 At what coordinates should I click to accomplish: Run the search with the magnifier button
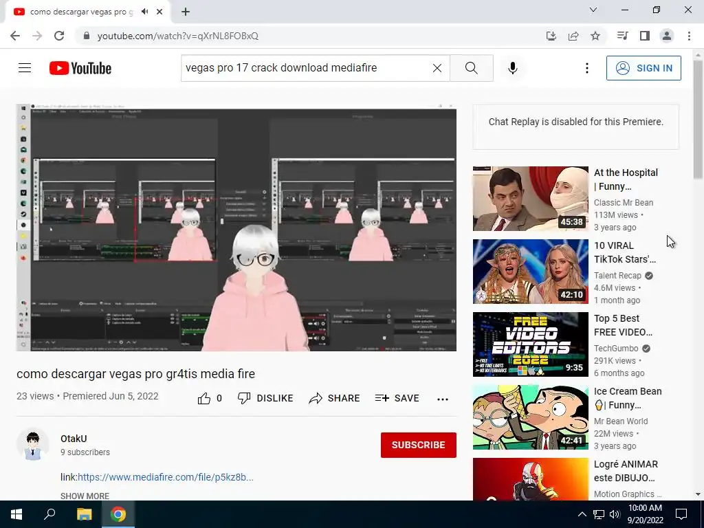pyautogui.click(x=472, y=68)
